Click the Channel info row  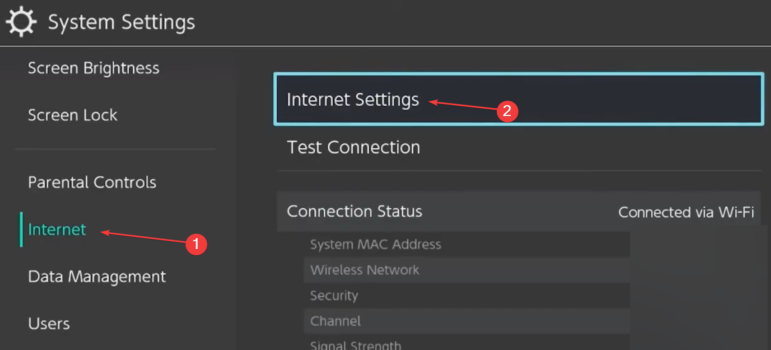coord(467,321)
